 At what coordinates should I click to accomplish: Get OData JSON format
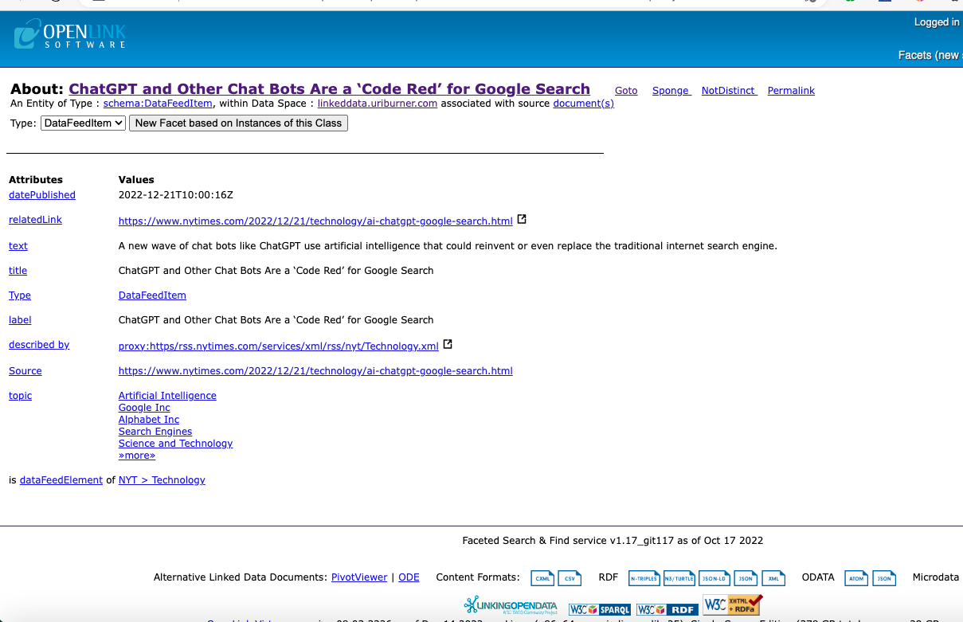pos(884,578)
